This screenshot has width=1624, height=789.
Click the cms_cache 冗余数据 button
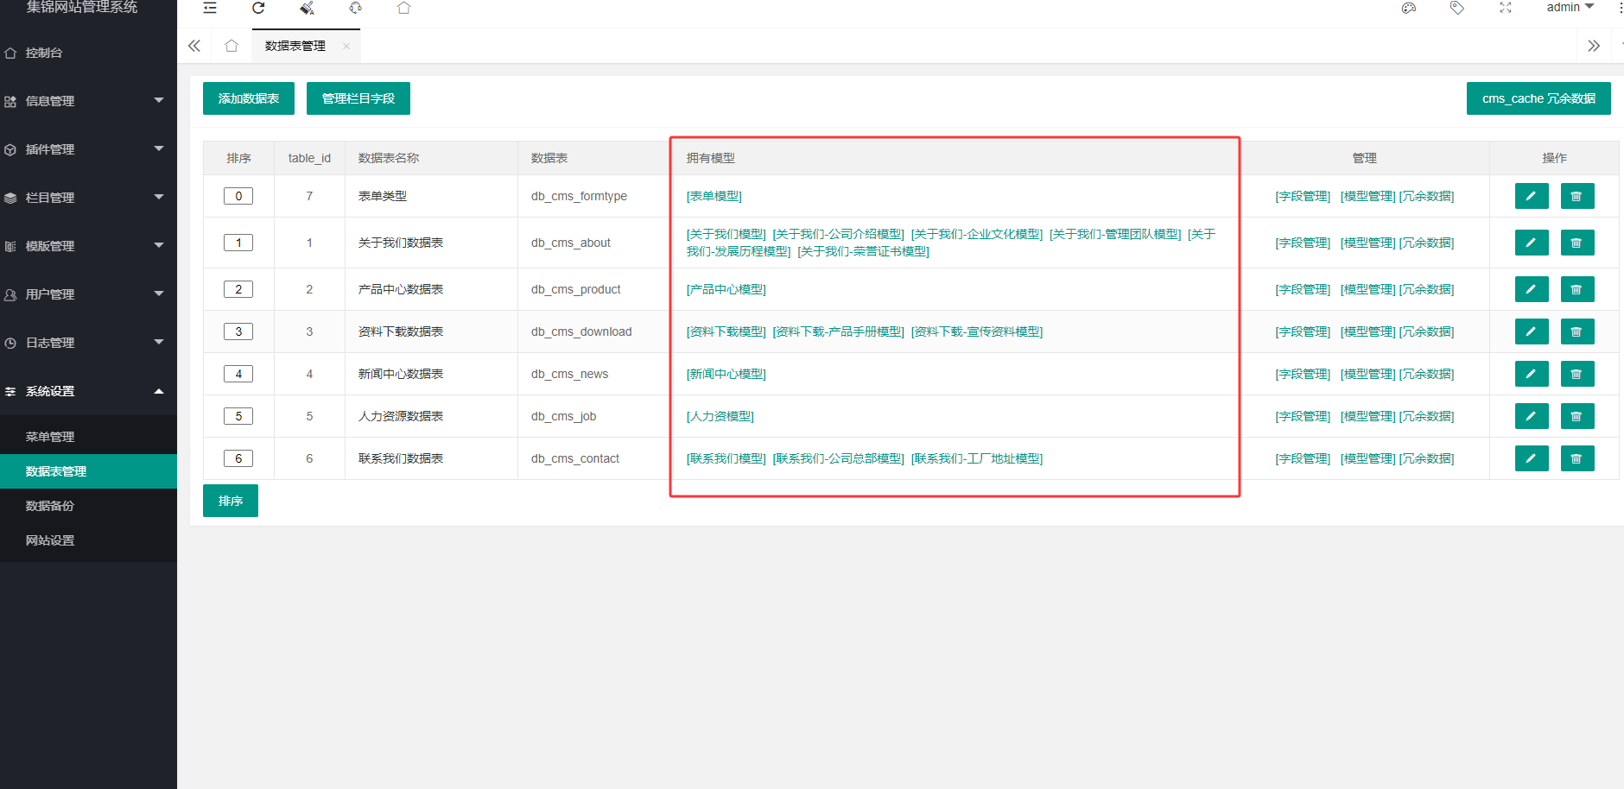tap(1538, 98)
